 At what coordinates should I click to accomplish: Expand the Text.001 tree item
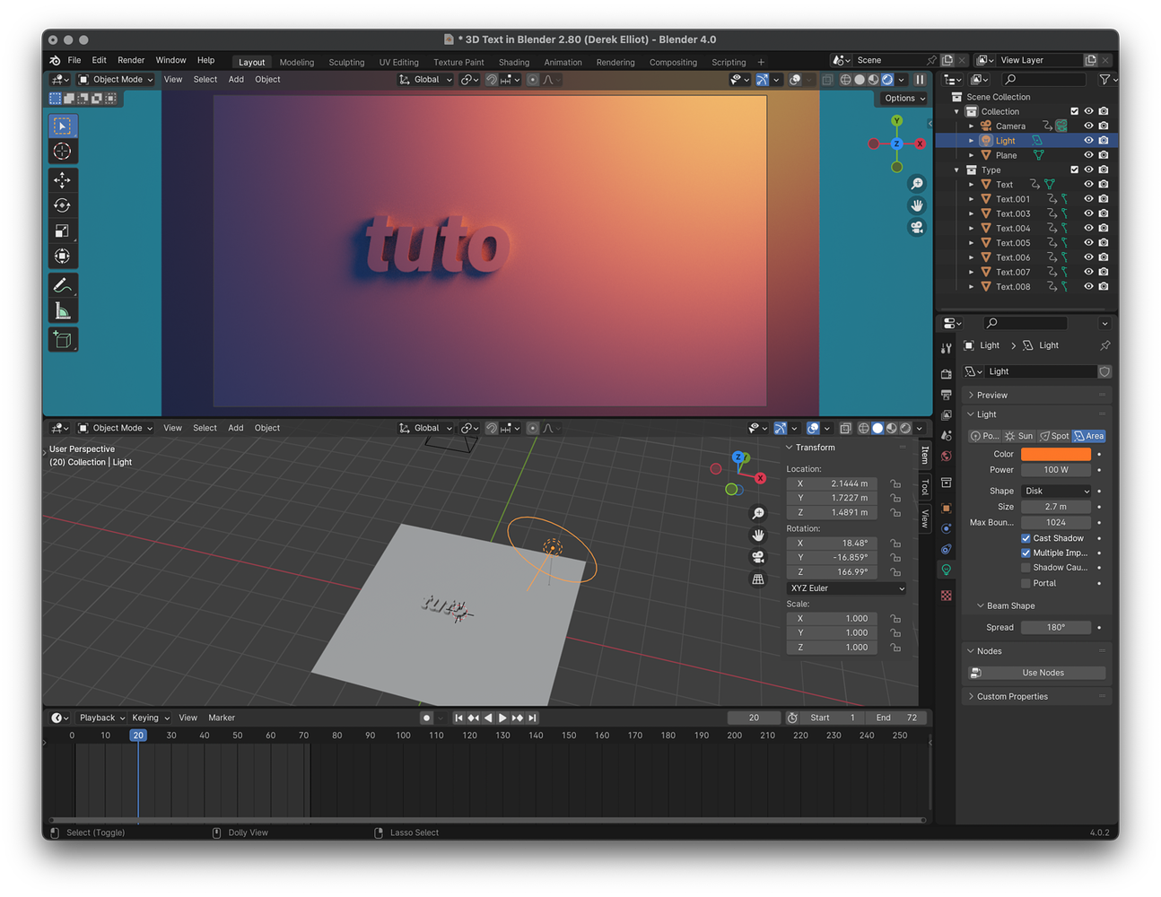971,199
